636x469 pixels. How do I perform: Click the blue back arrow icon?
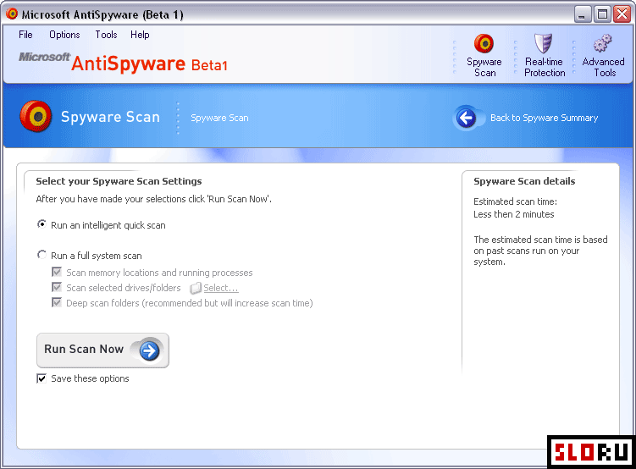pyautogui.click(x=466, y=118)
